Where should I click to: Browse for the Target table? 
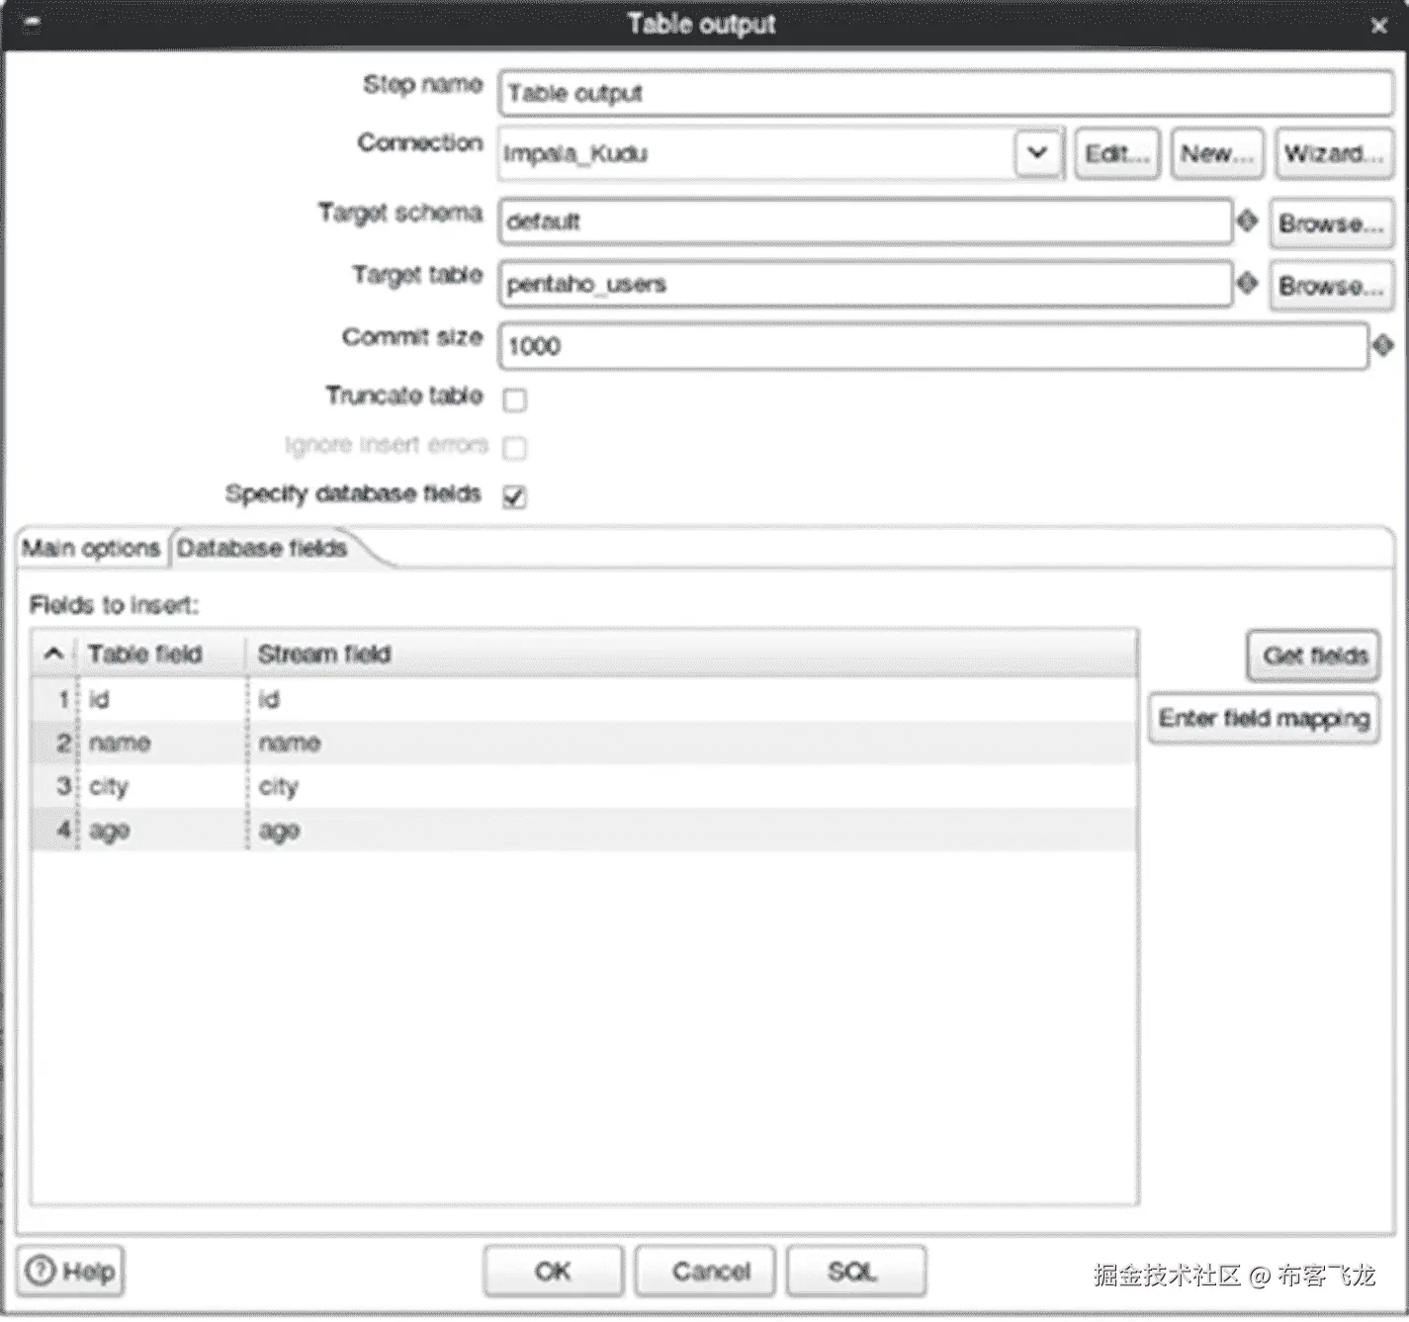[1332, 286]
